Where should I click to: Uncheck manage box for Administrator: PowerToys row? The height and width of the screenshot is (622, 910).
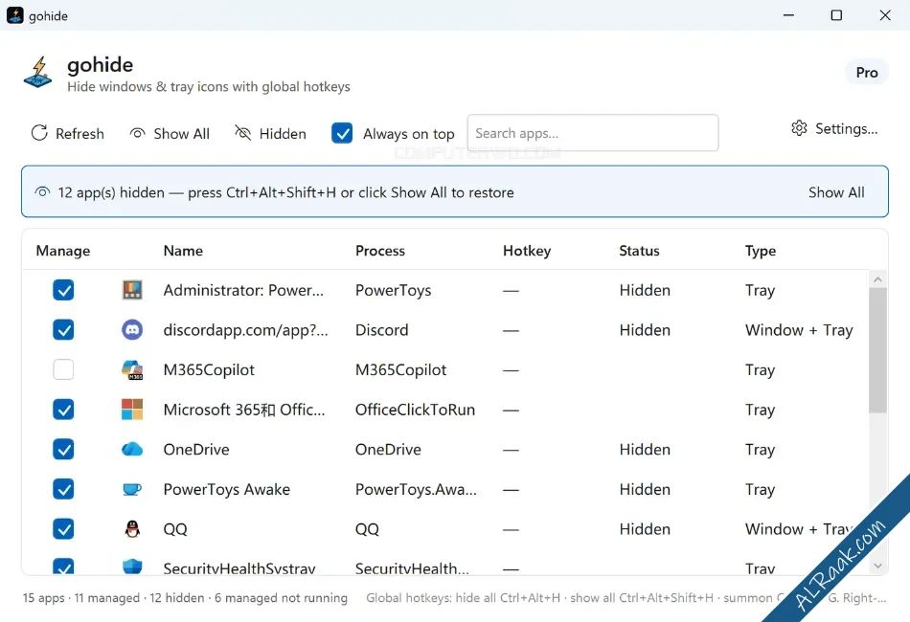click(x=63, y=290)
